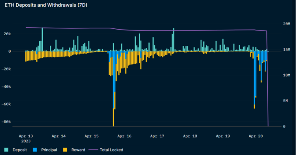Click the 20M right axis label
Image resolution: width=296 pixels, height=155 pixels.
click(x=287, y=24)
